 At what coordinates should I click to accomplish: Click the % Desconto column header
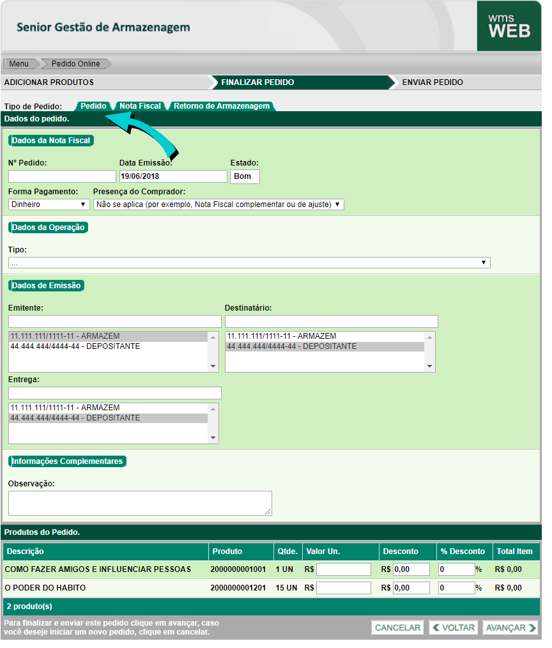(464, 552)
